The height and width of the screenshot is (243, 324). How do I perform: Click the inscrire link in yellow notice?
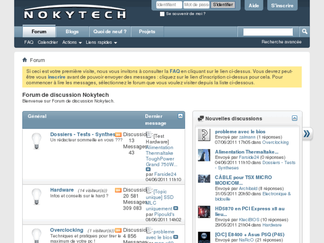57,77
